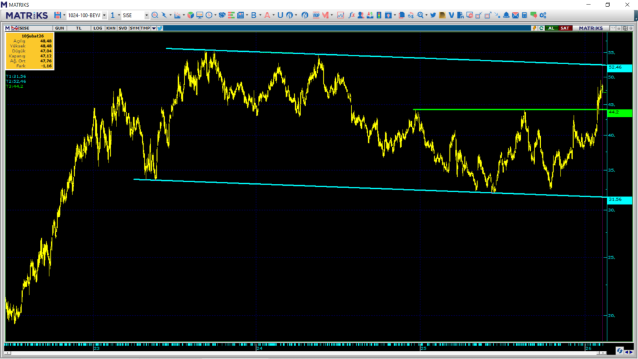
Task: Open the SISE symbol dropdown
Action: pyautogui.click(x=146, y=14)
